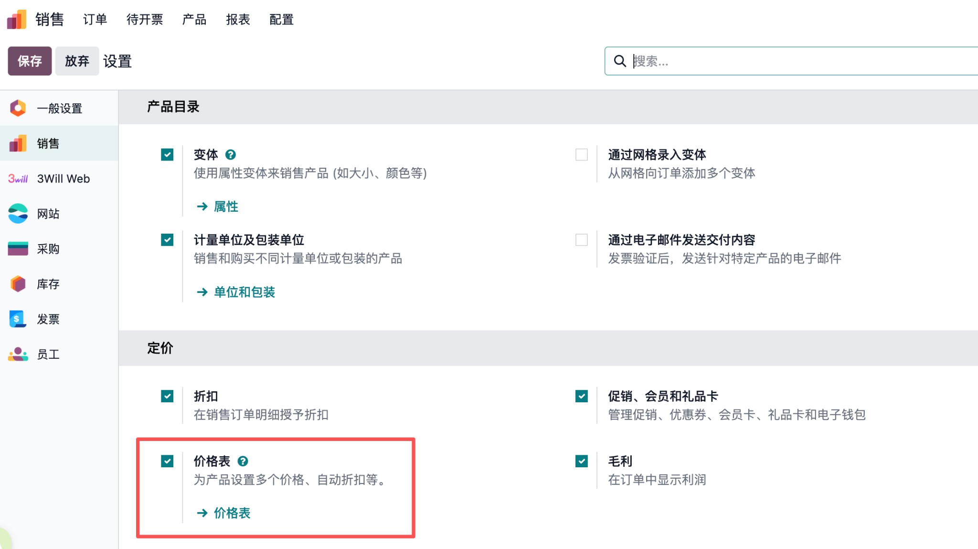The width and height of the screenshot is (978, 549).
Task: Click the 促销、会员和礼品卡 label
Action: pyautogui.click(x=663, y=396)
